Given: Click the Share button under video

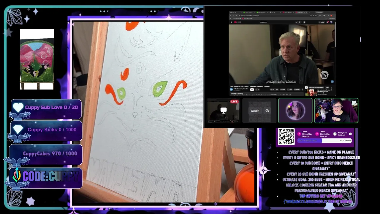Looking at the screenshot, I should (283, 89).
